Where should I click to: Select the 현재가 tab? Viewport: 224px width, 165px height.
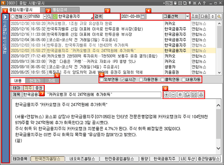click(35, 81)
